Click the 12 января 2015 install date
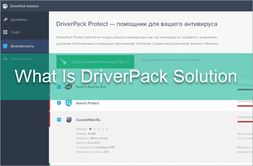Screen dimensions: 253x166 click(x=105, y=147)
